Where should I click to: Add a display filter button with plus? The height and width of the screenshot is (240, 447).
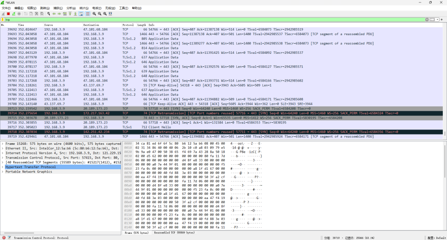pos(442,20)
